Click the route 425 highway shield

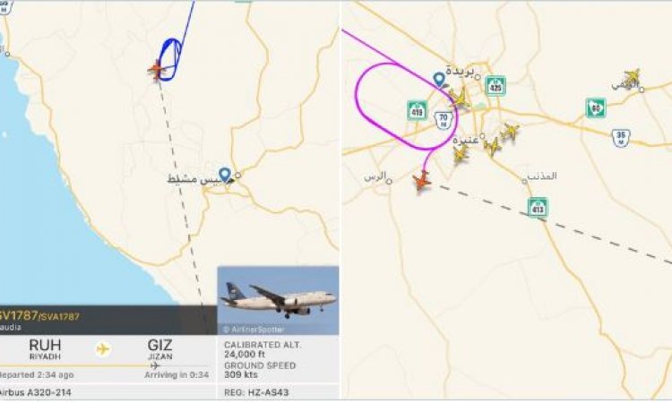pyautogui.click(x=495, y=86)
